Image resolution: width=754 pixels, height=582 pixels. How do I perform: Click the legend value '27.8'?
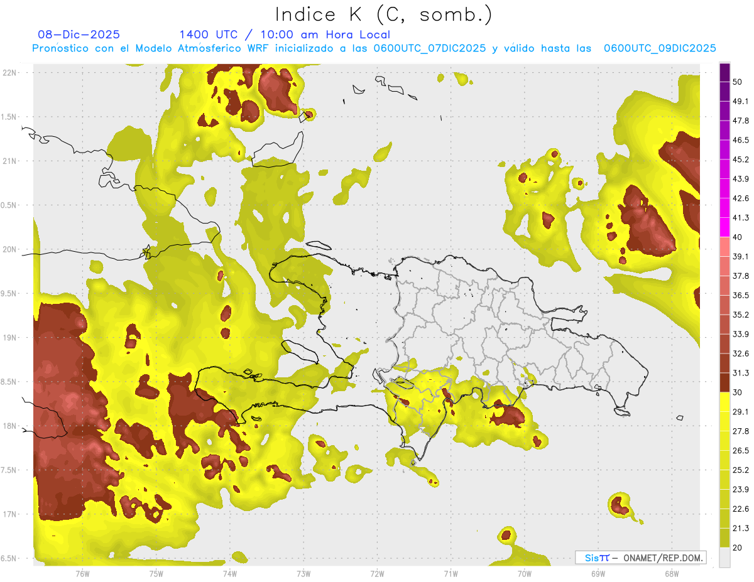click(x=741, y=431)
